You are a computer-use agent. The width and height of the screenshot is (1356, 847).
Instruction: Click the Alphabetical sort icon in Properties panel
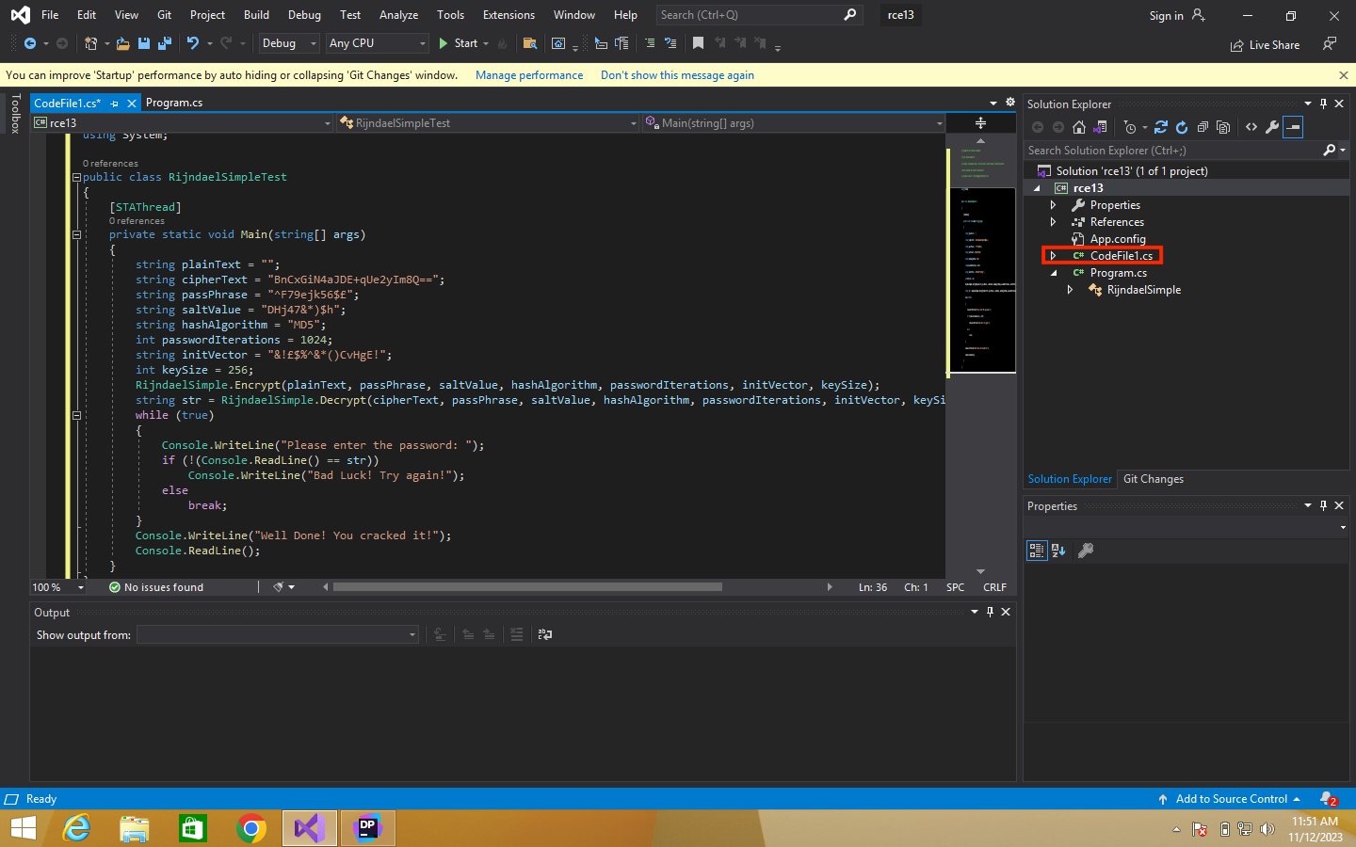pyautogui.click(x=1058, y=551)
